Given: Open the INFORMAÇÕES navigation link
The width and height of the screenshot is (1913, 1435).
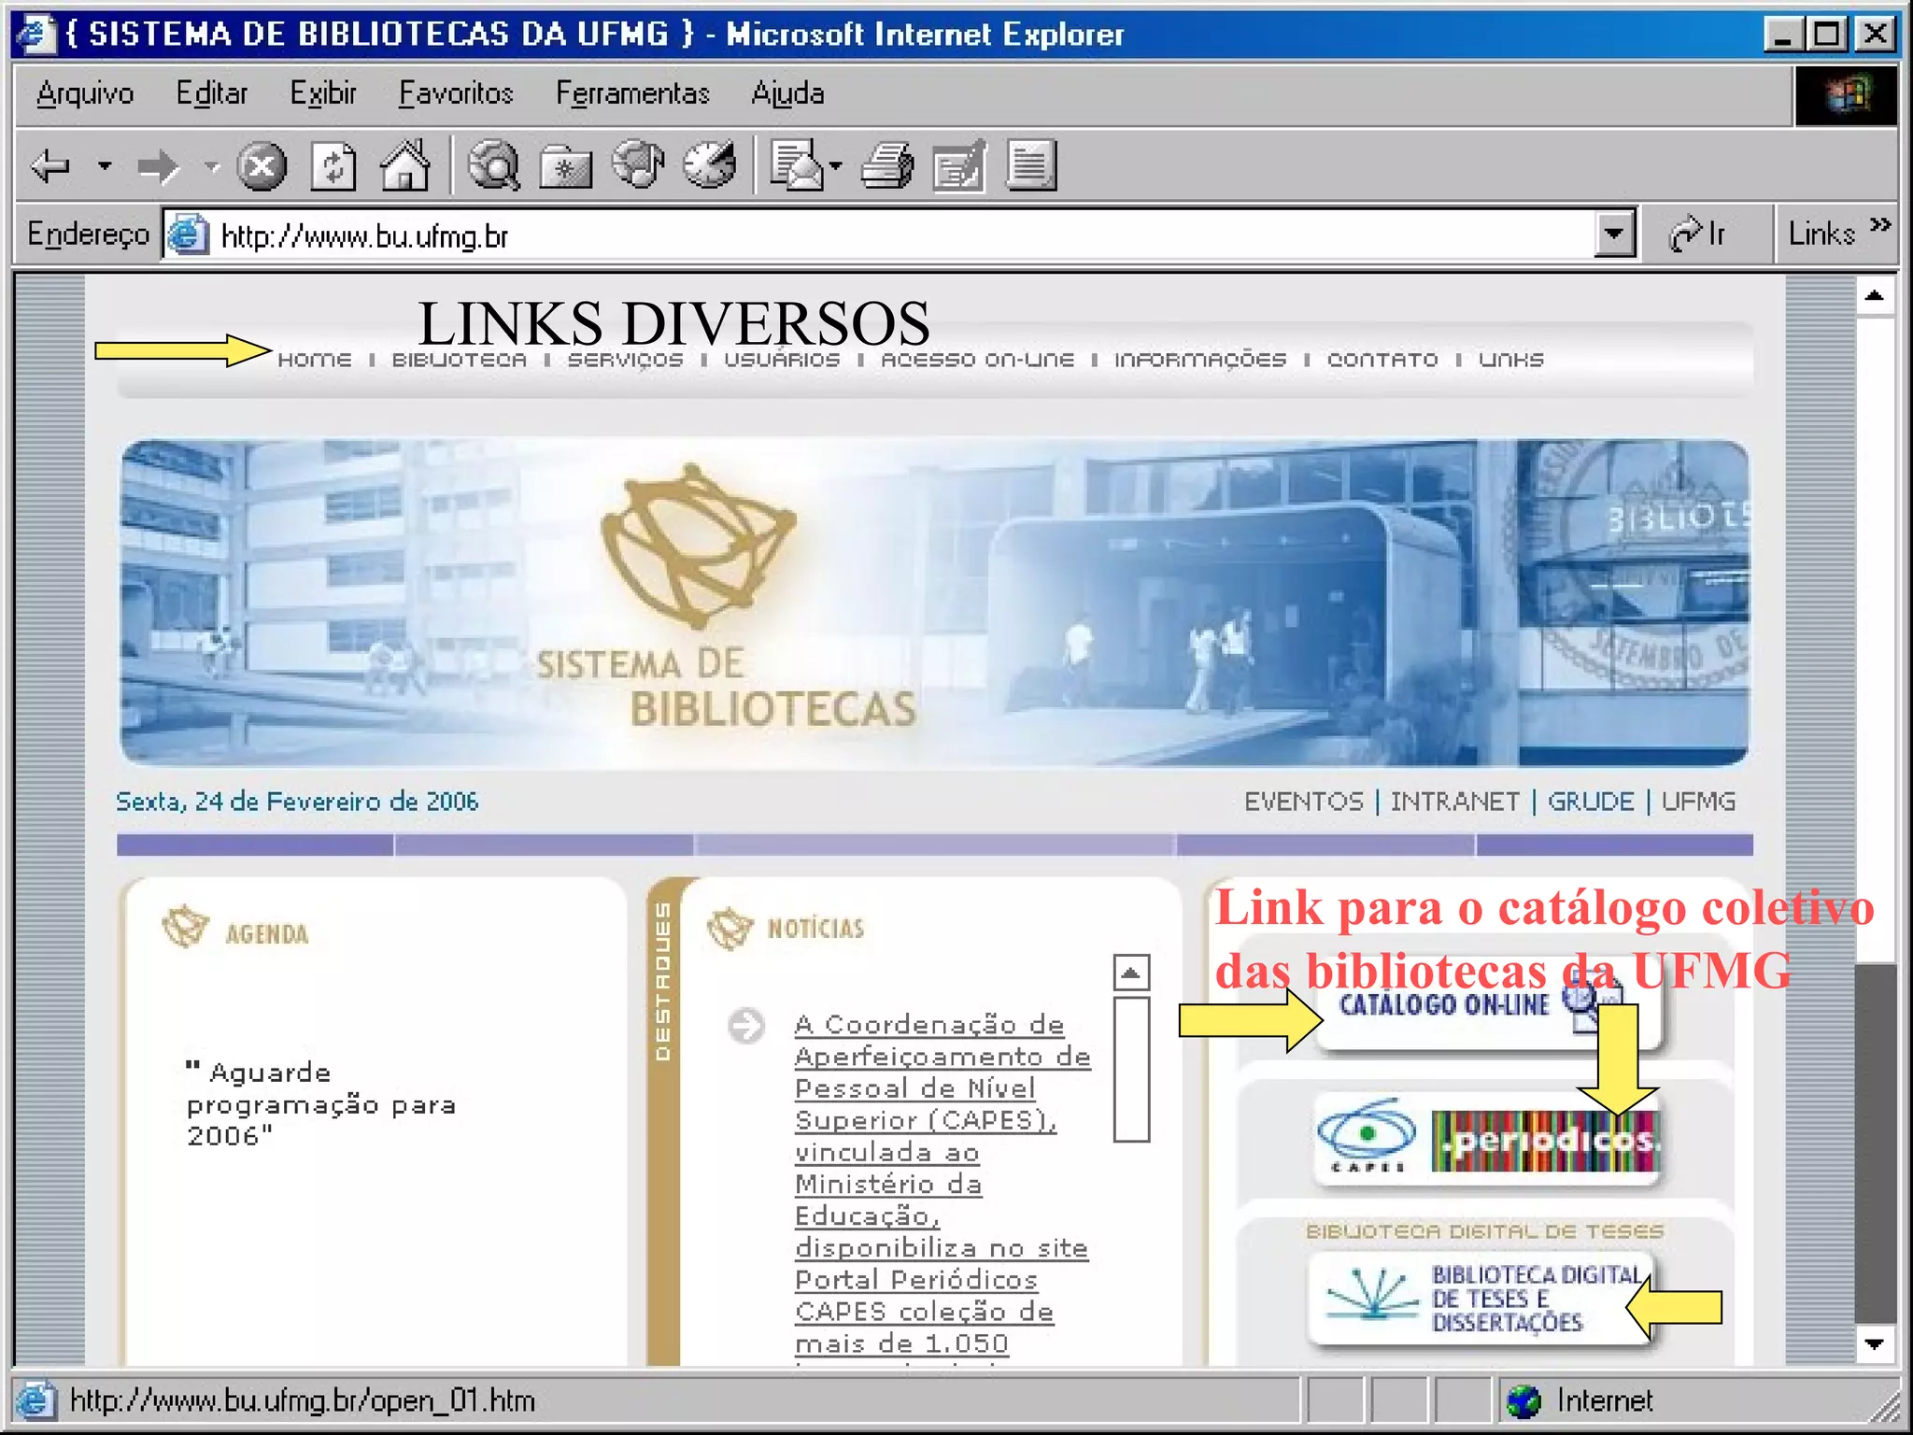Looking at the screenshot, I should (x=1200, y=360).
